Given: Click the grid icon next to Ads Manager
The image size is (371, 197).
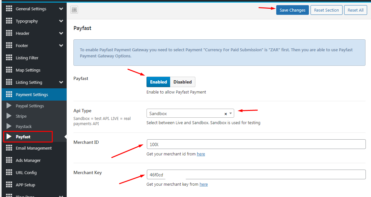Looking at the screenshot, I should (x=9, y=161).
